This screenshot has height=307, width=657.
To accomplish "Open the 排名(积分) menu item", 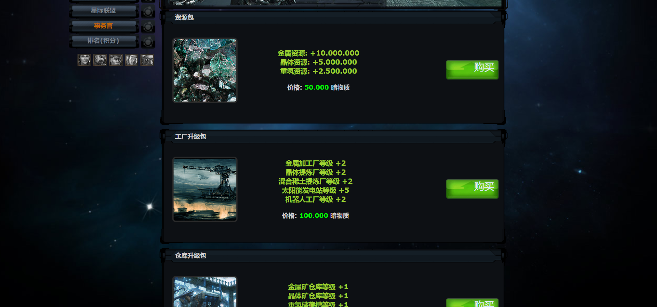I will pyautogui.click(x=104, y=41).
